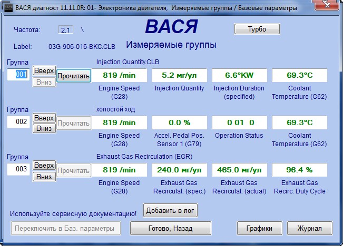Image resolution: width=343 pixels, height=246 pixels.
Task: Click group 002 coolant temperature 69.3°C value
Action: (300, 122)
